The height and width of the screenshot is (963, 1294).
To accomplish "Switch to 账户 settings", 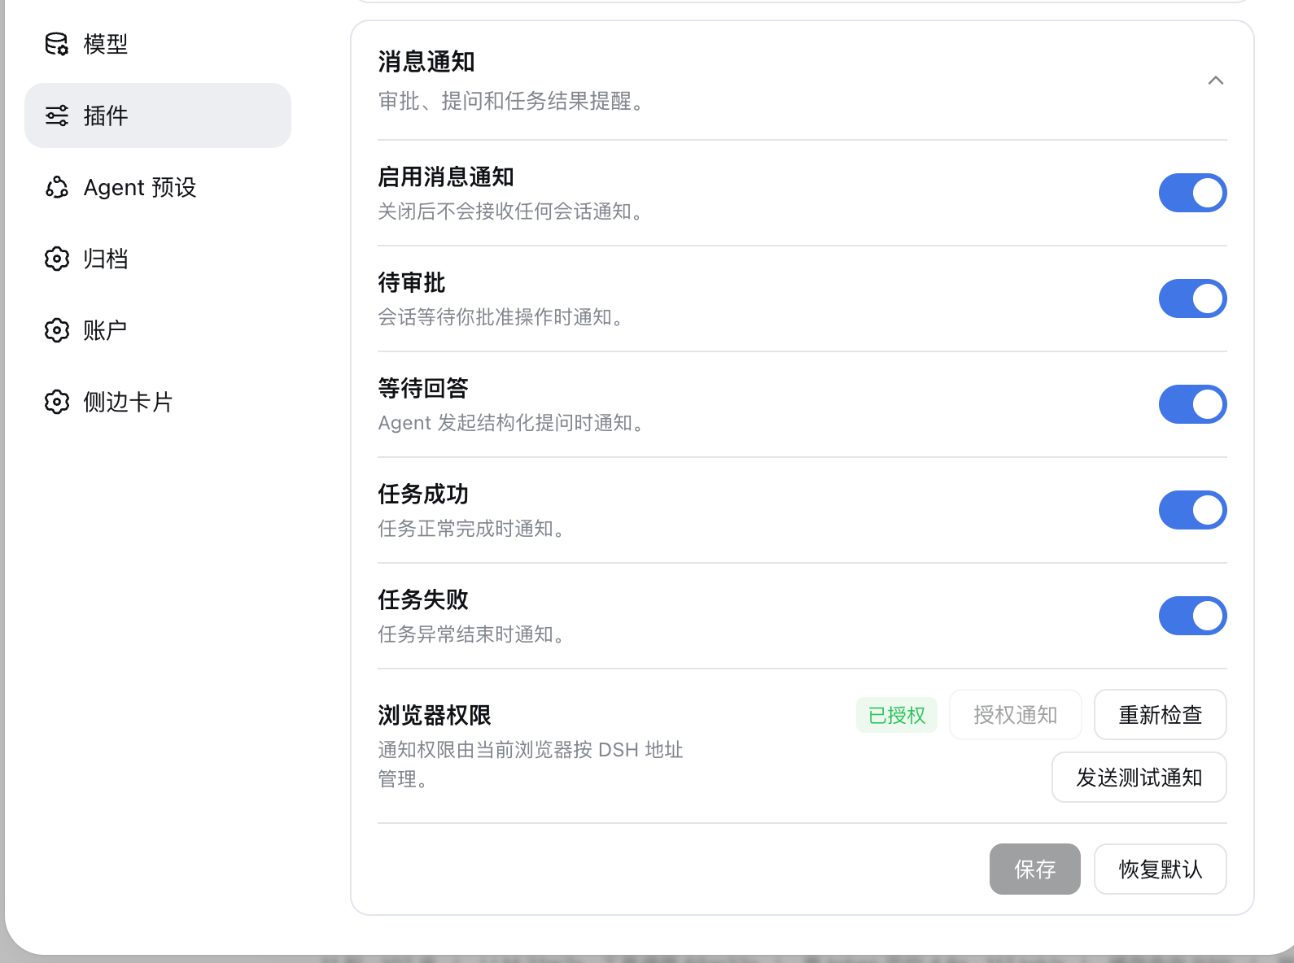I will coord(158,330).
